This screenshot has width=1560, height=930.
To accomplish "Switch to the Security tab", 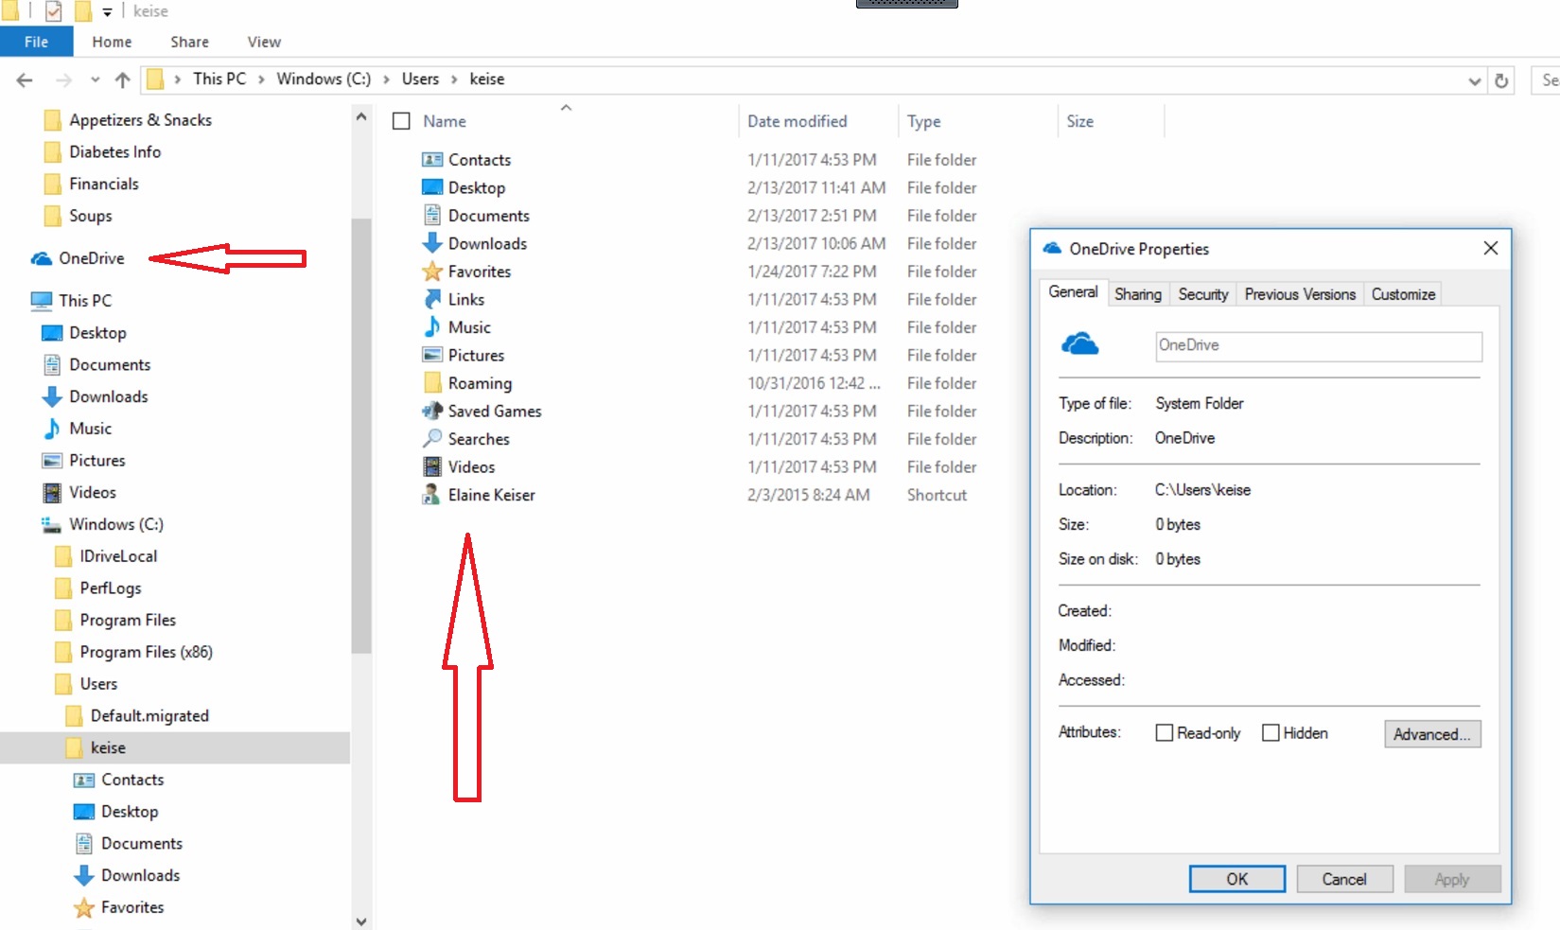I will click(1202, 294).
